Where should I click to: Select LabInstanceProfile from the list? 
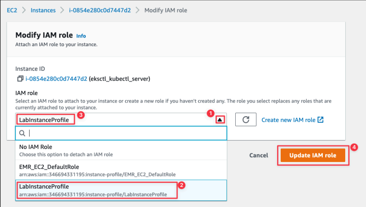121,190
